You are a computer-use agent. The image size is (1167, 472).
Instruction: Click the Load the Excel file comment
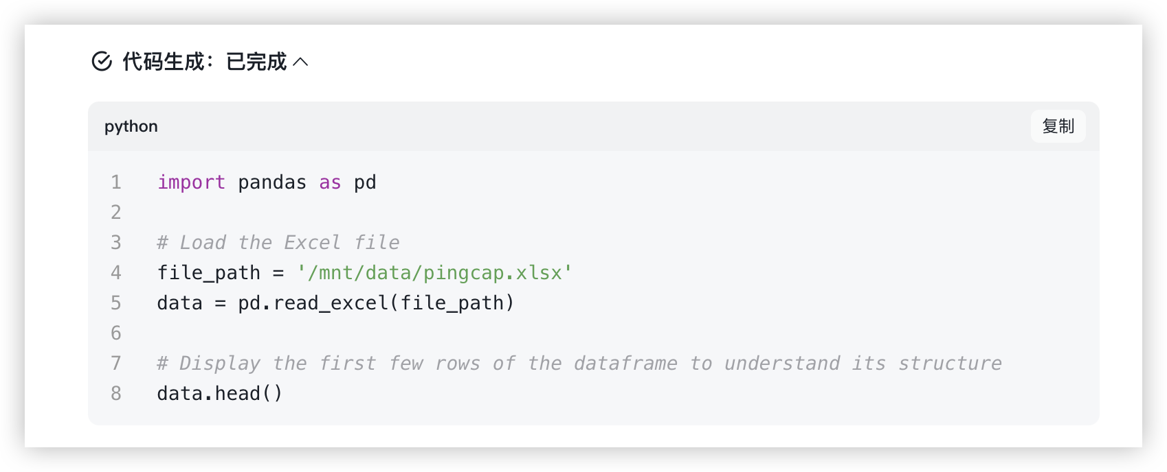coord(278,243)
